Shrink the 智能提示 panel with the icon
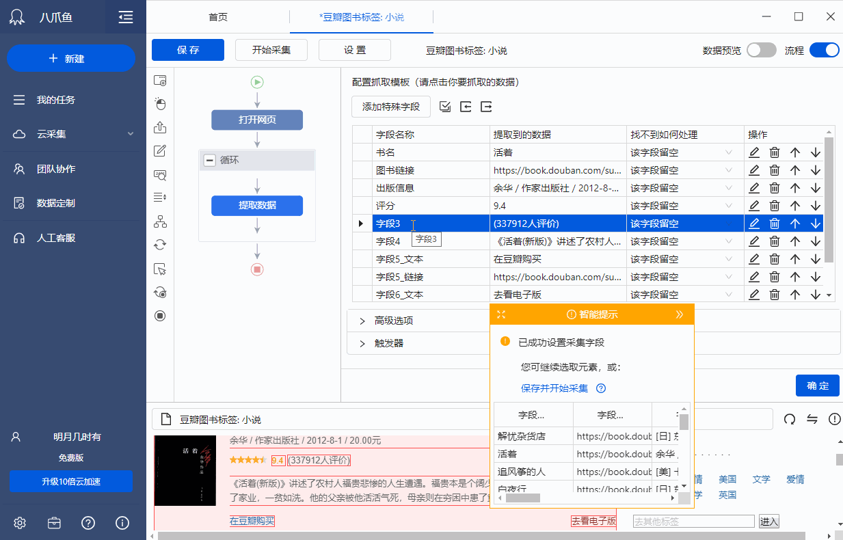Viewport: 843px width, 540px height. [501, 314]
